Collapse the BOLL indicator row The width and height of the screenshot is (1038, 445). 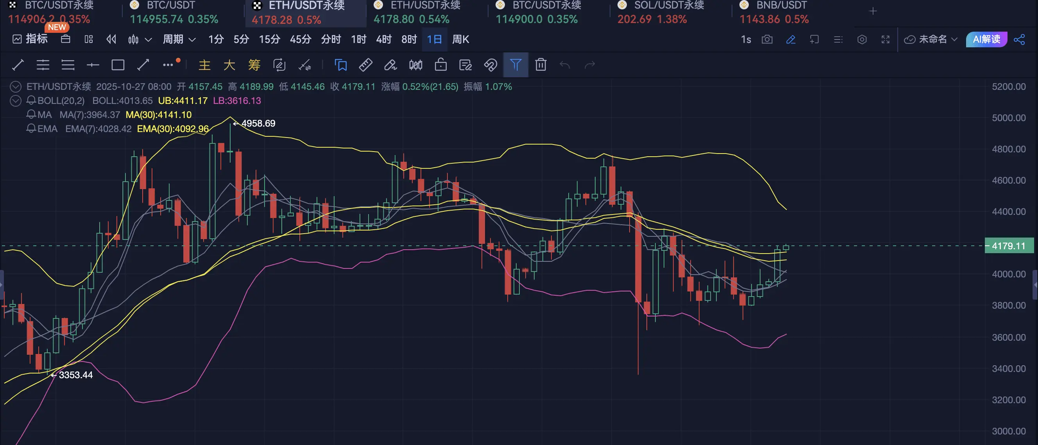coord(15,101)
